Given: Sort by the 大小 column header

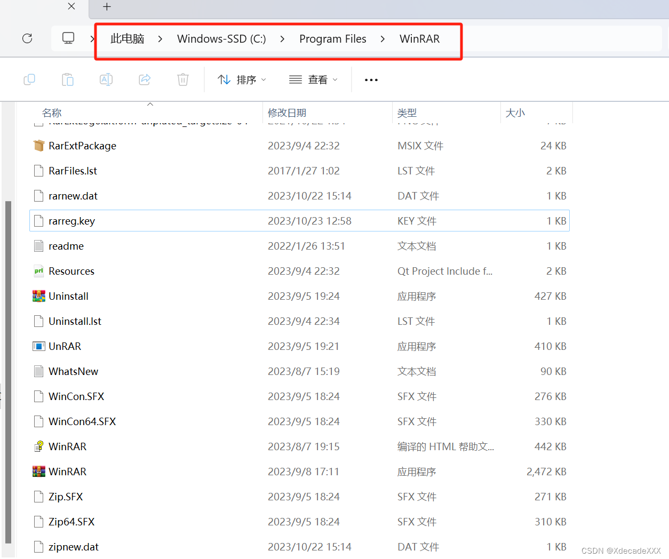Looking at the screenshot, I should coord(515,113).
